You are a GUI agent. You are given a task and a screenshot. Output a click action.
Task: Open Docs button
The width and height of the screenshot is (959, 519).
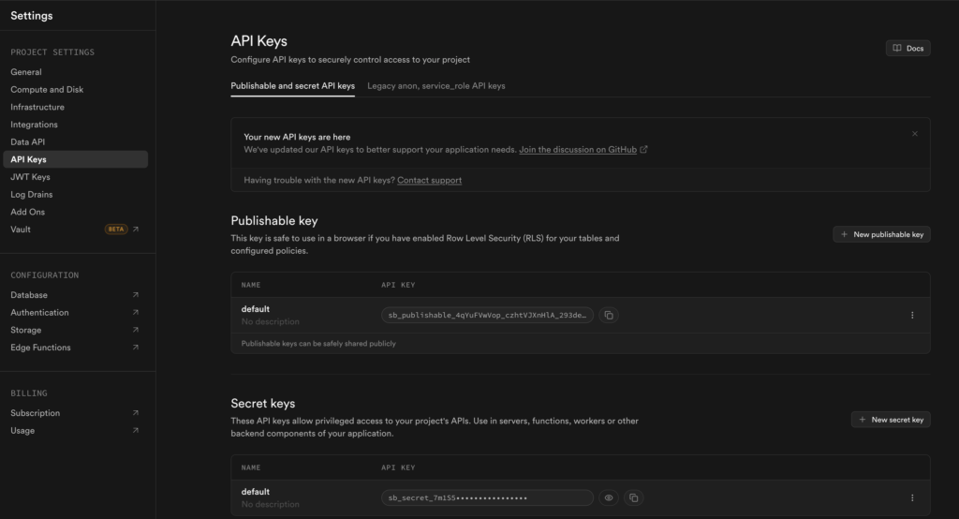click(x=907, y=48)
